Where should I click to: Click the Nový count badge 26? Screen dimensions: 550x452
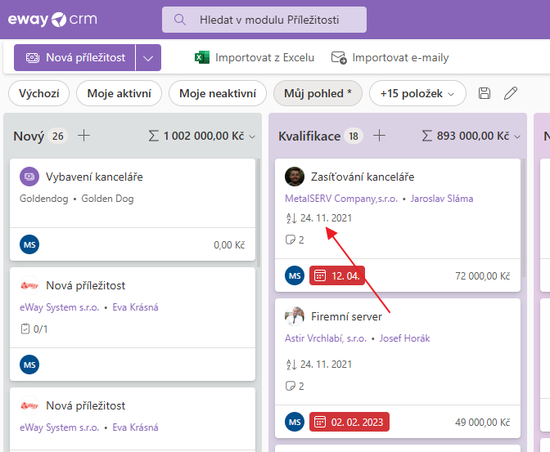[x=58, y=136]
